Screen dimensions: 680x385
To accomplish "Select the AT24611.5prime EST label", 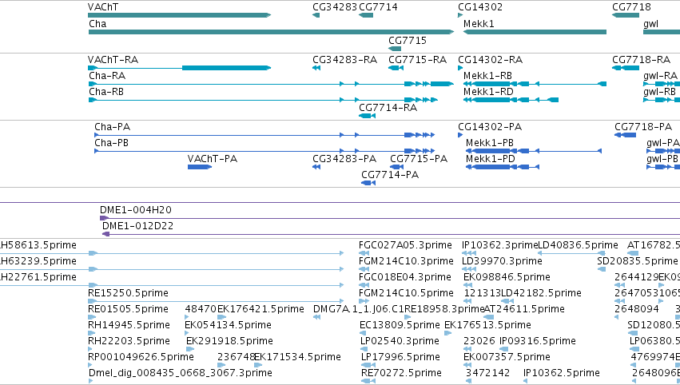I will [524, 309].
